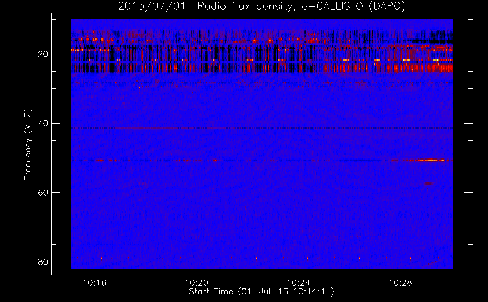This screenshot has width=488, height=302.
Task: Click the 60 MHz frequency tick label
Action: click(43, 192)
